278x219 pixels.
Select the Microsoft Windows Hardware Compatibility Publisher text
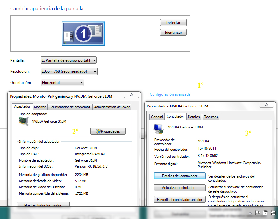click(x=229, y=165)
